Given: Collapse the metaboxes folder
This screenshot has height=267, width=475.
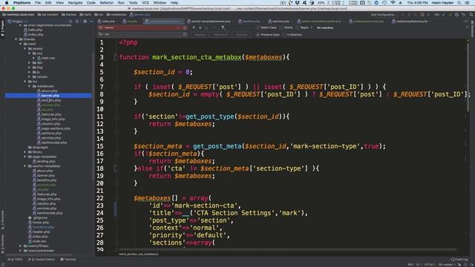Looking at the screenshot, I should (x=30, y=86).
